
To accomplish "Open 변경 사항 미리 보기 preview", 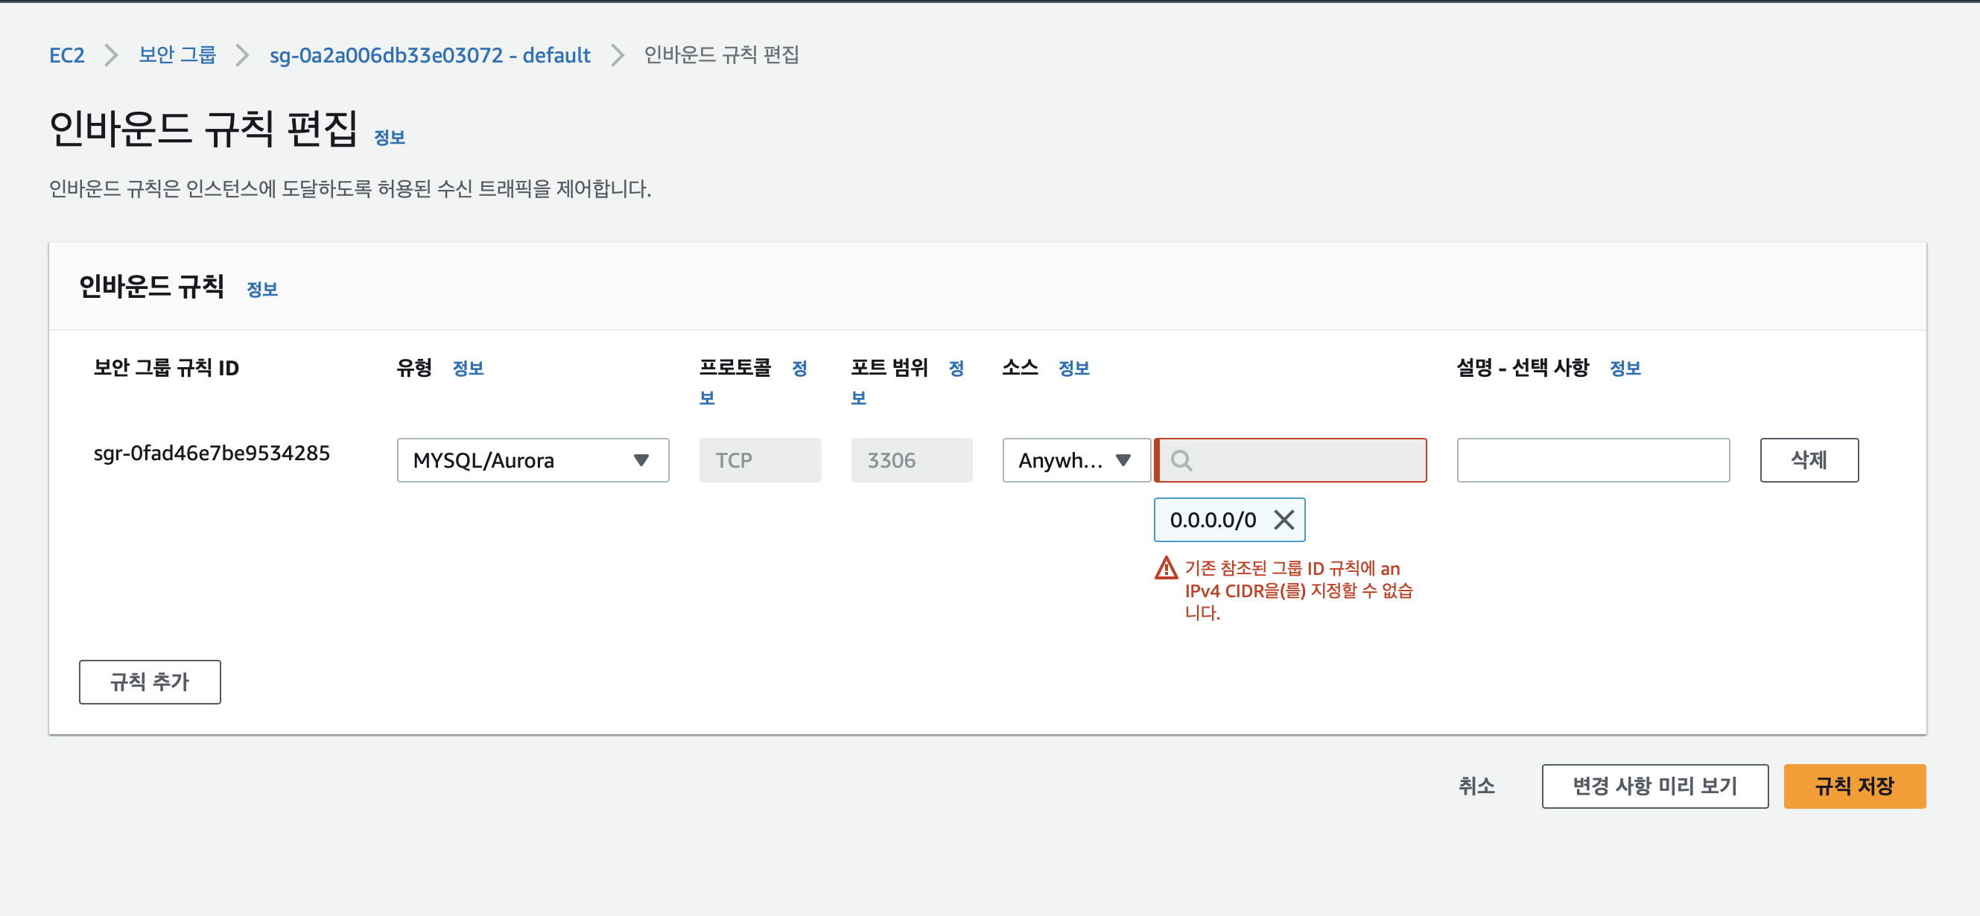I will pos(1655,786).
